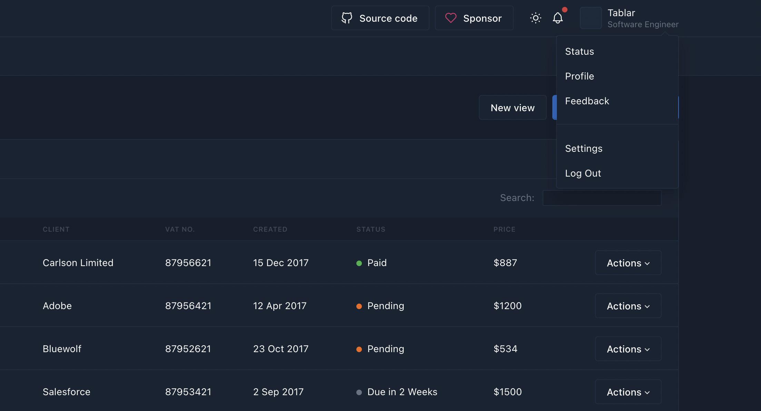The image size is (761, 411).
Task: Select Status from user menu
Action: coord(617,52)
